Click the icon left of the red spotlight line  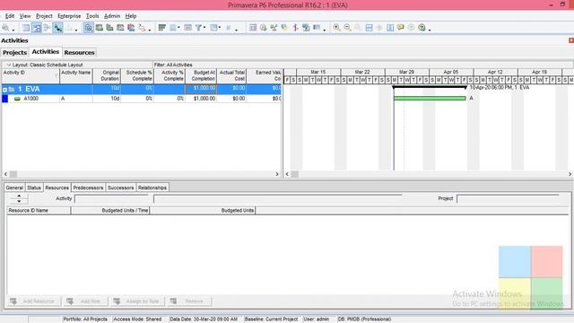(284, 28)
